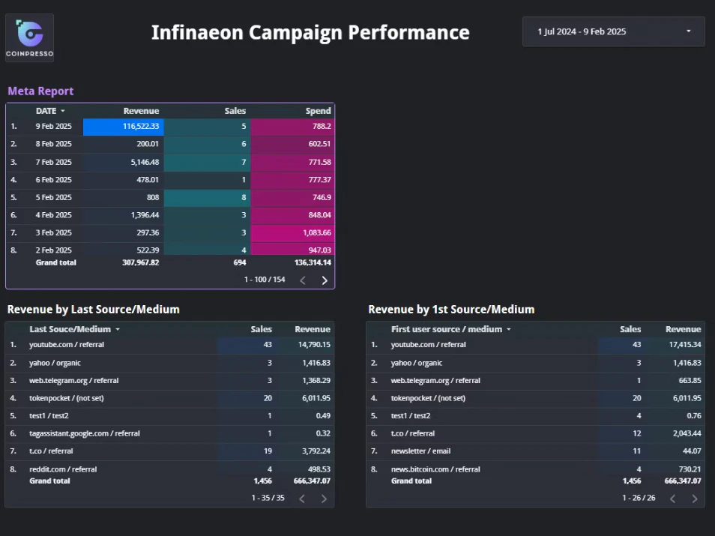Sort Meta Report by Sales header
The image size is (715, 536).
[x=235, y=111]
